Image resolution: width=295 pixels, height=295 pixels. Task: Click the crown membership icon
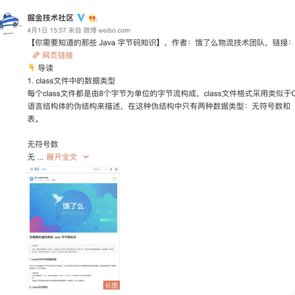click(x=93, y=17)
